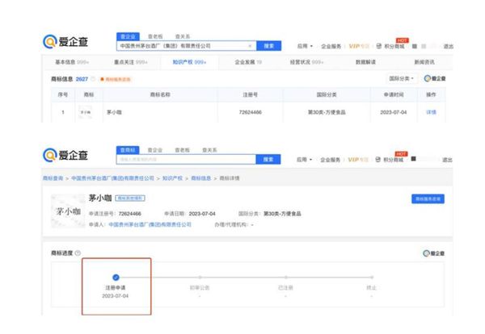The image size is (485, 334).
Task: Click the applicant company link after 申请人
Action: [x=150, y=224]
